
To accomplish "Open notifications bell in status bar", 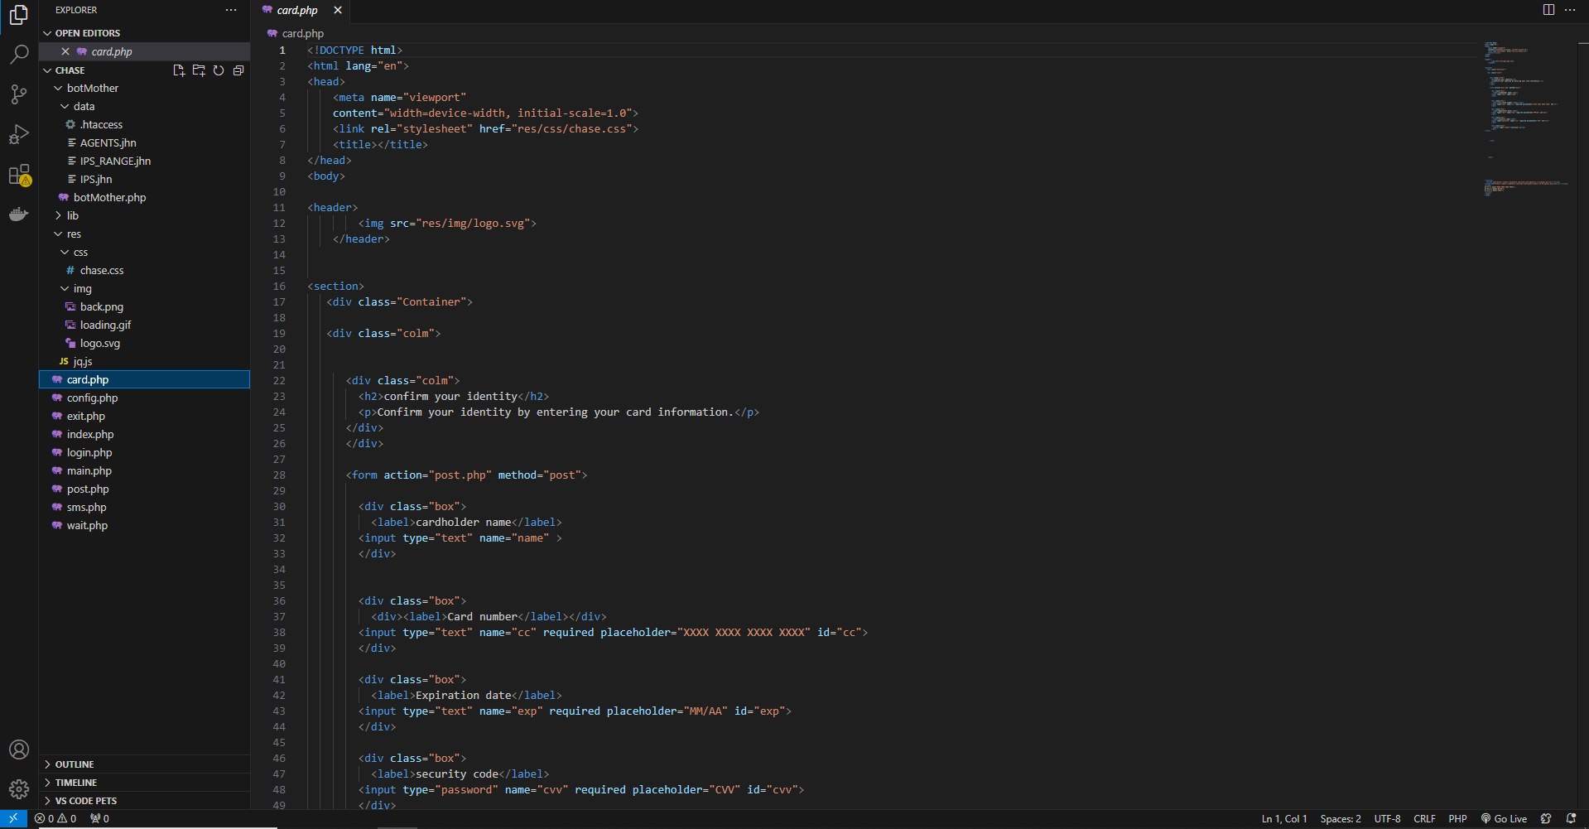I will (1571, 819).
